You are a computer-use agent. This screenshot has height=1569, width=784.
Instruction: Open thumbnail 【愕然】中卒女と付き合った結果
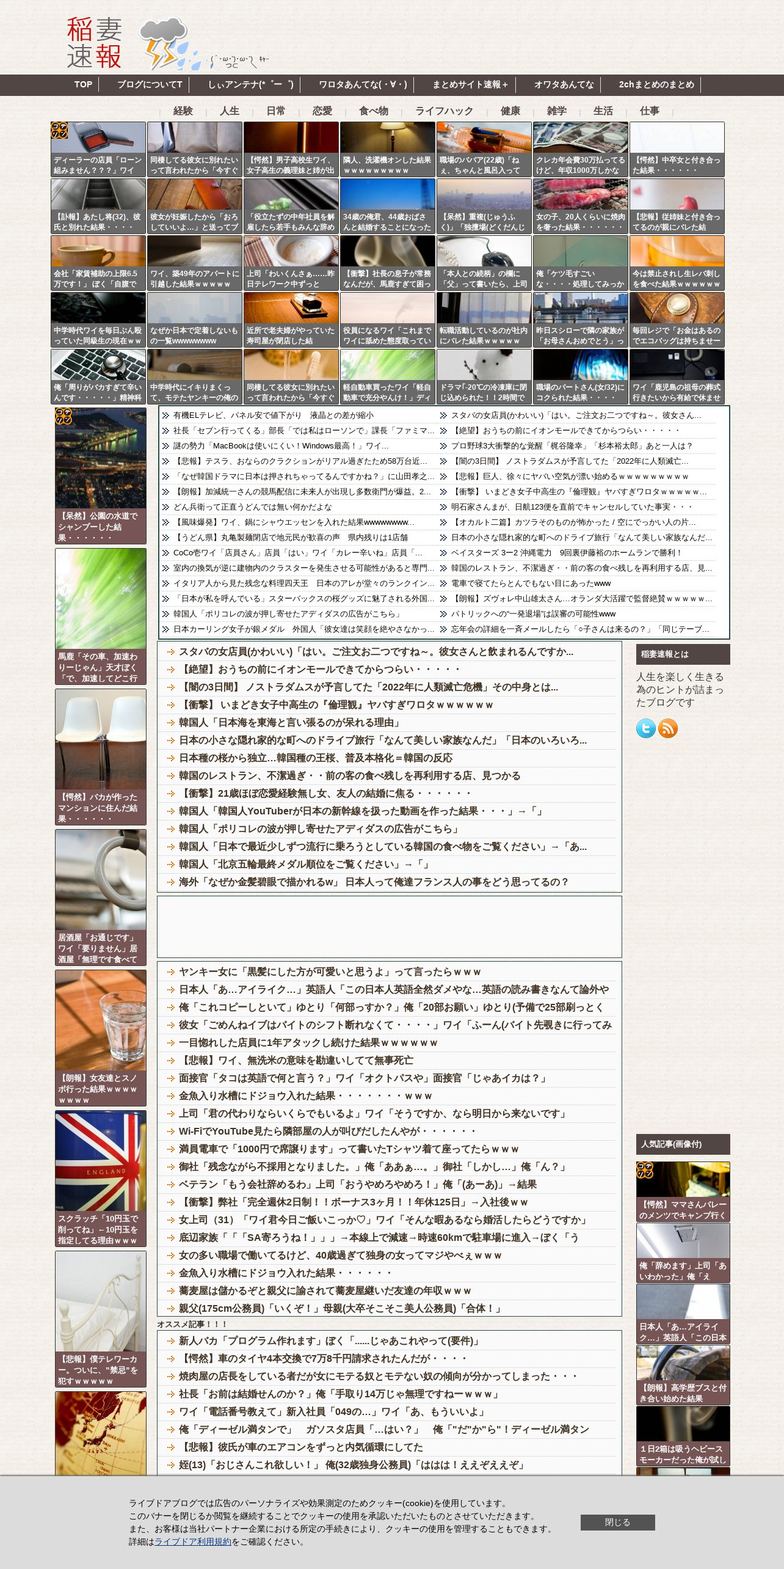click(677, 149)
